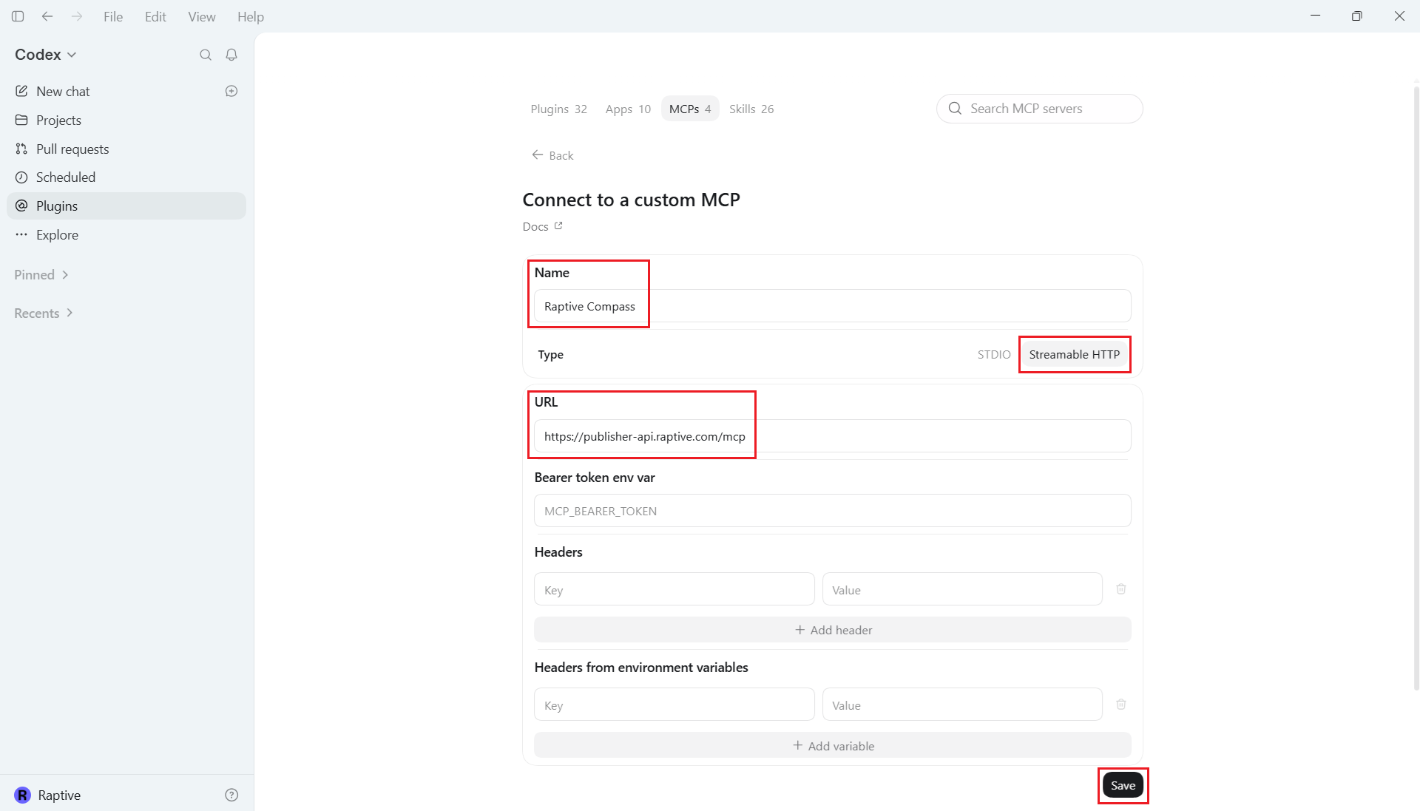Viewport: 1420px width, 811px height.
Task: Click the Save button
Action: 1123,785
